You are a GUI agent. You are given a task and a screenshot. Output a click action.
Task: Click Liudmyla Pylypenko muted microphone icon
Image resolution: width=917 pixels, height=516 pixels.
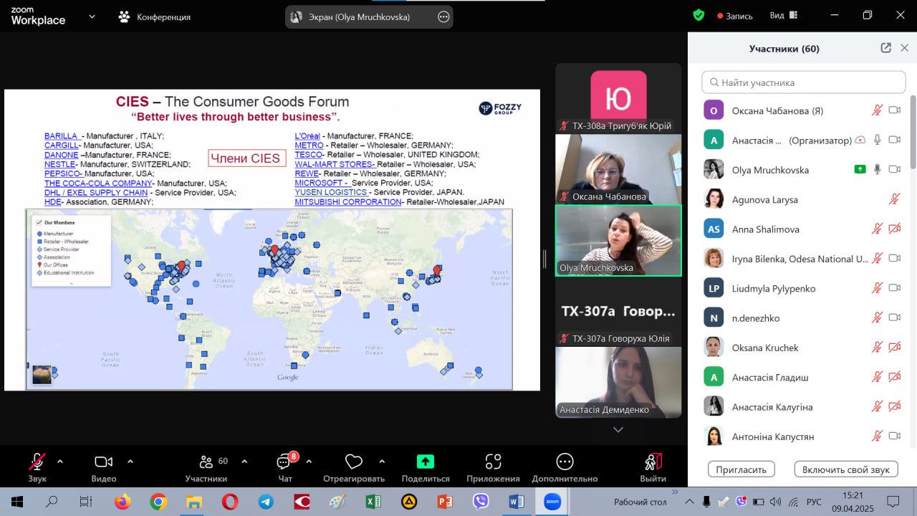click(x=877, y=288)
